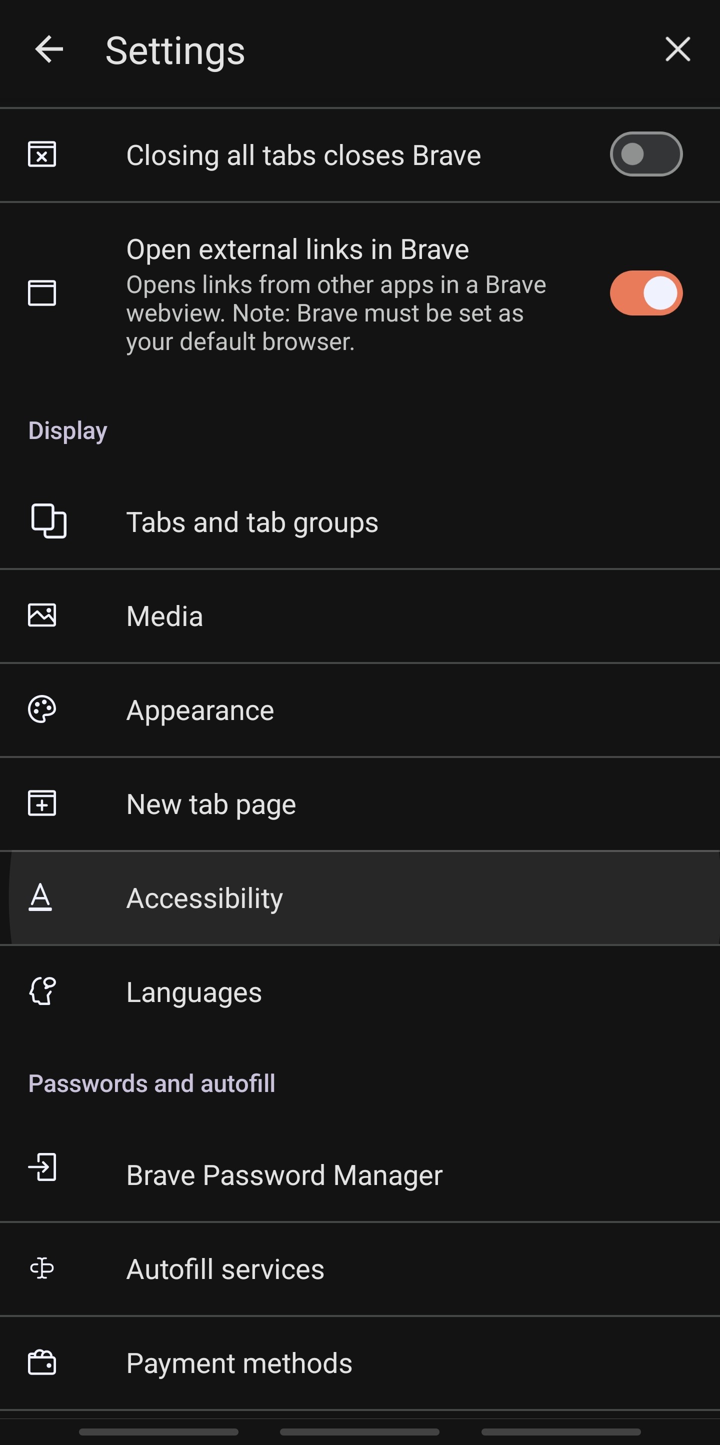Tap the Tabs and tab groups icon
The width and height of the screenshot is (720, 1445).
click(48, 521)
